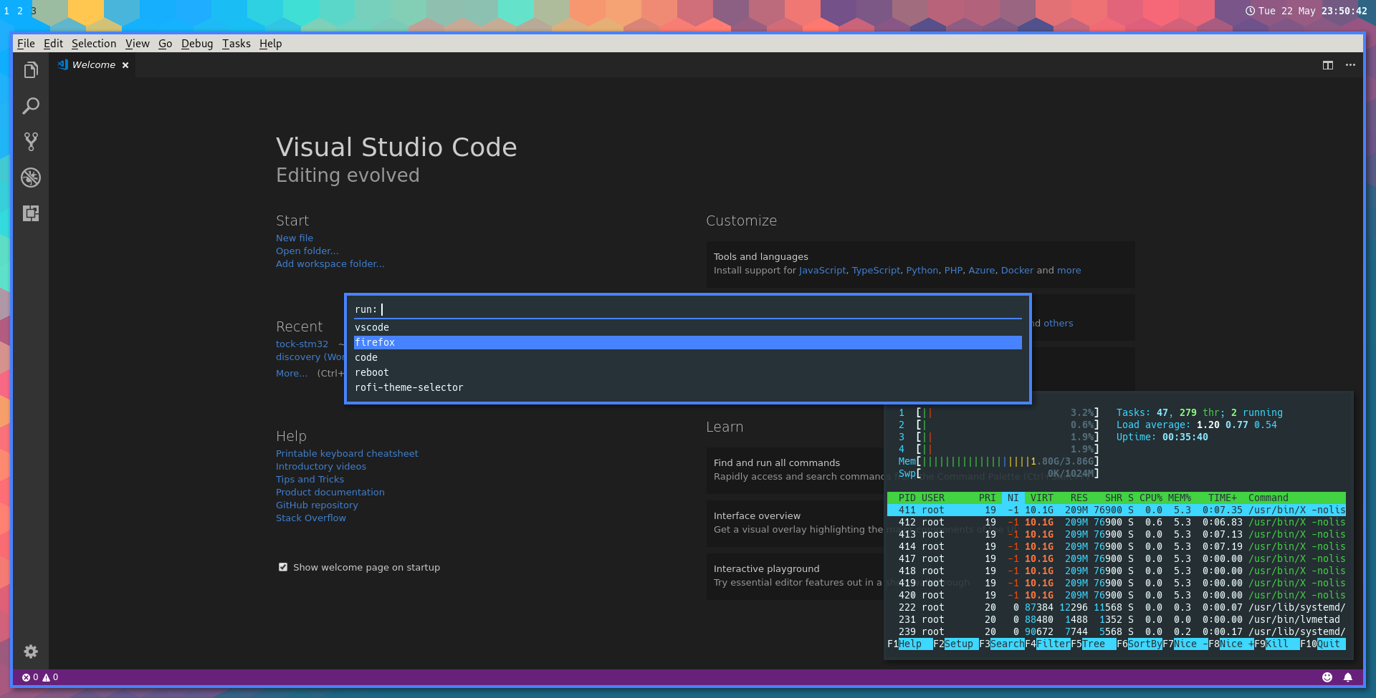Click the Python language link

coord(922,271)
